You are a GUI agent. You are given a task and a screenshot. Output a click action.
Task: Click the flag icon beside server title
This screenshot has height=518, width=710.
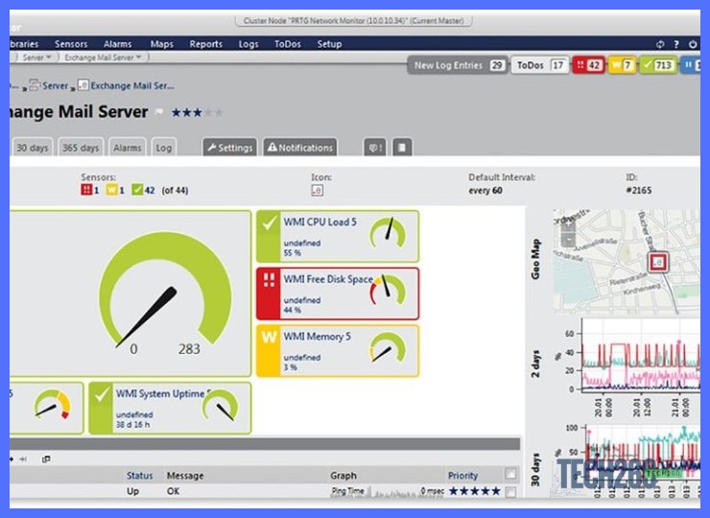coord(159,112)
